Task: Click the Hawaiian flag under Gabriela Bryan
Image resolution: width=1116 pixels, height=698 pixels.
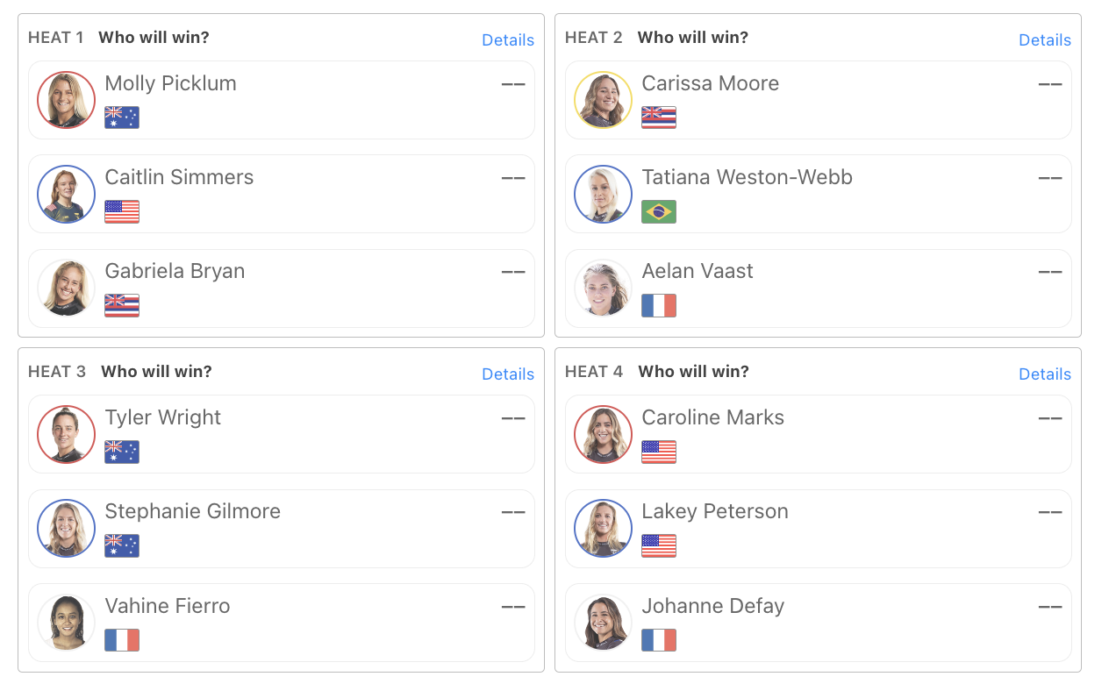Action: click(122, 305)
